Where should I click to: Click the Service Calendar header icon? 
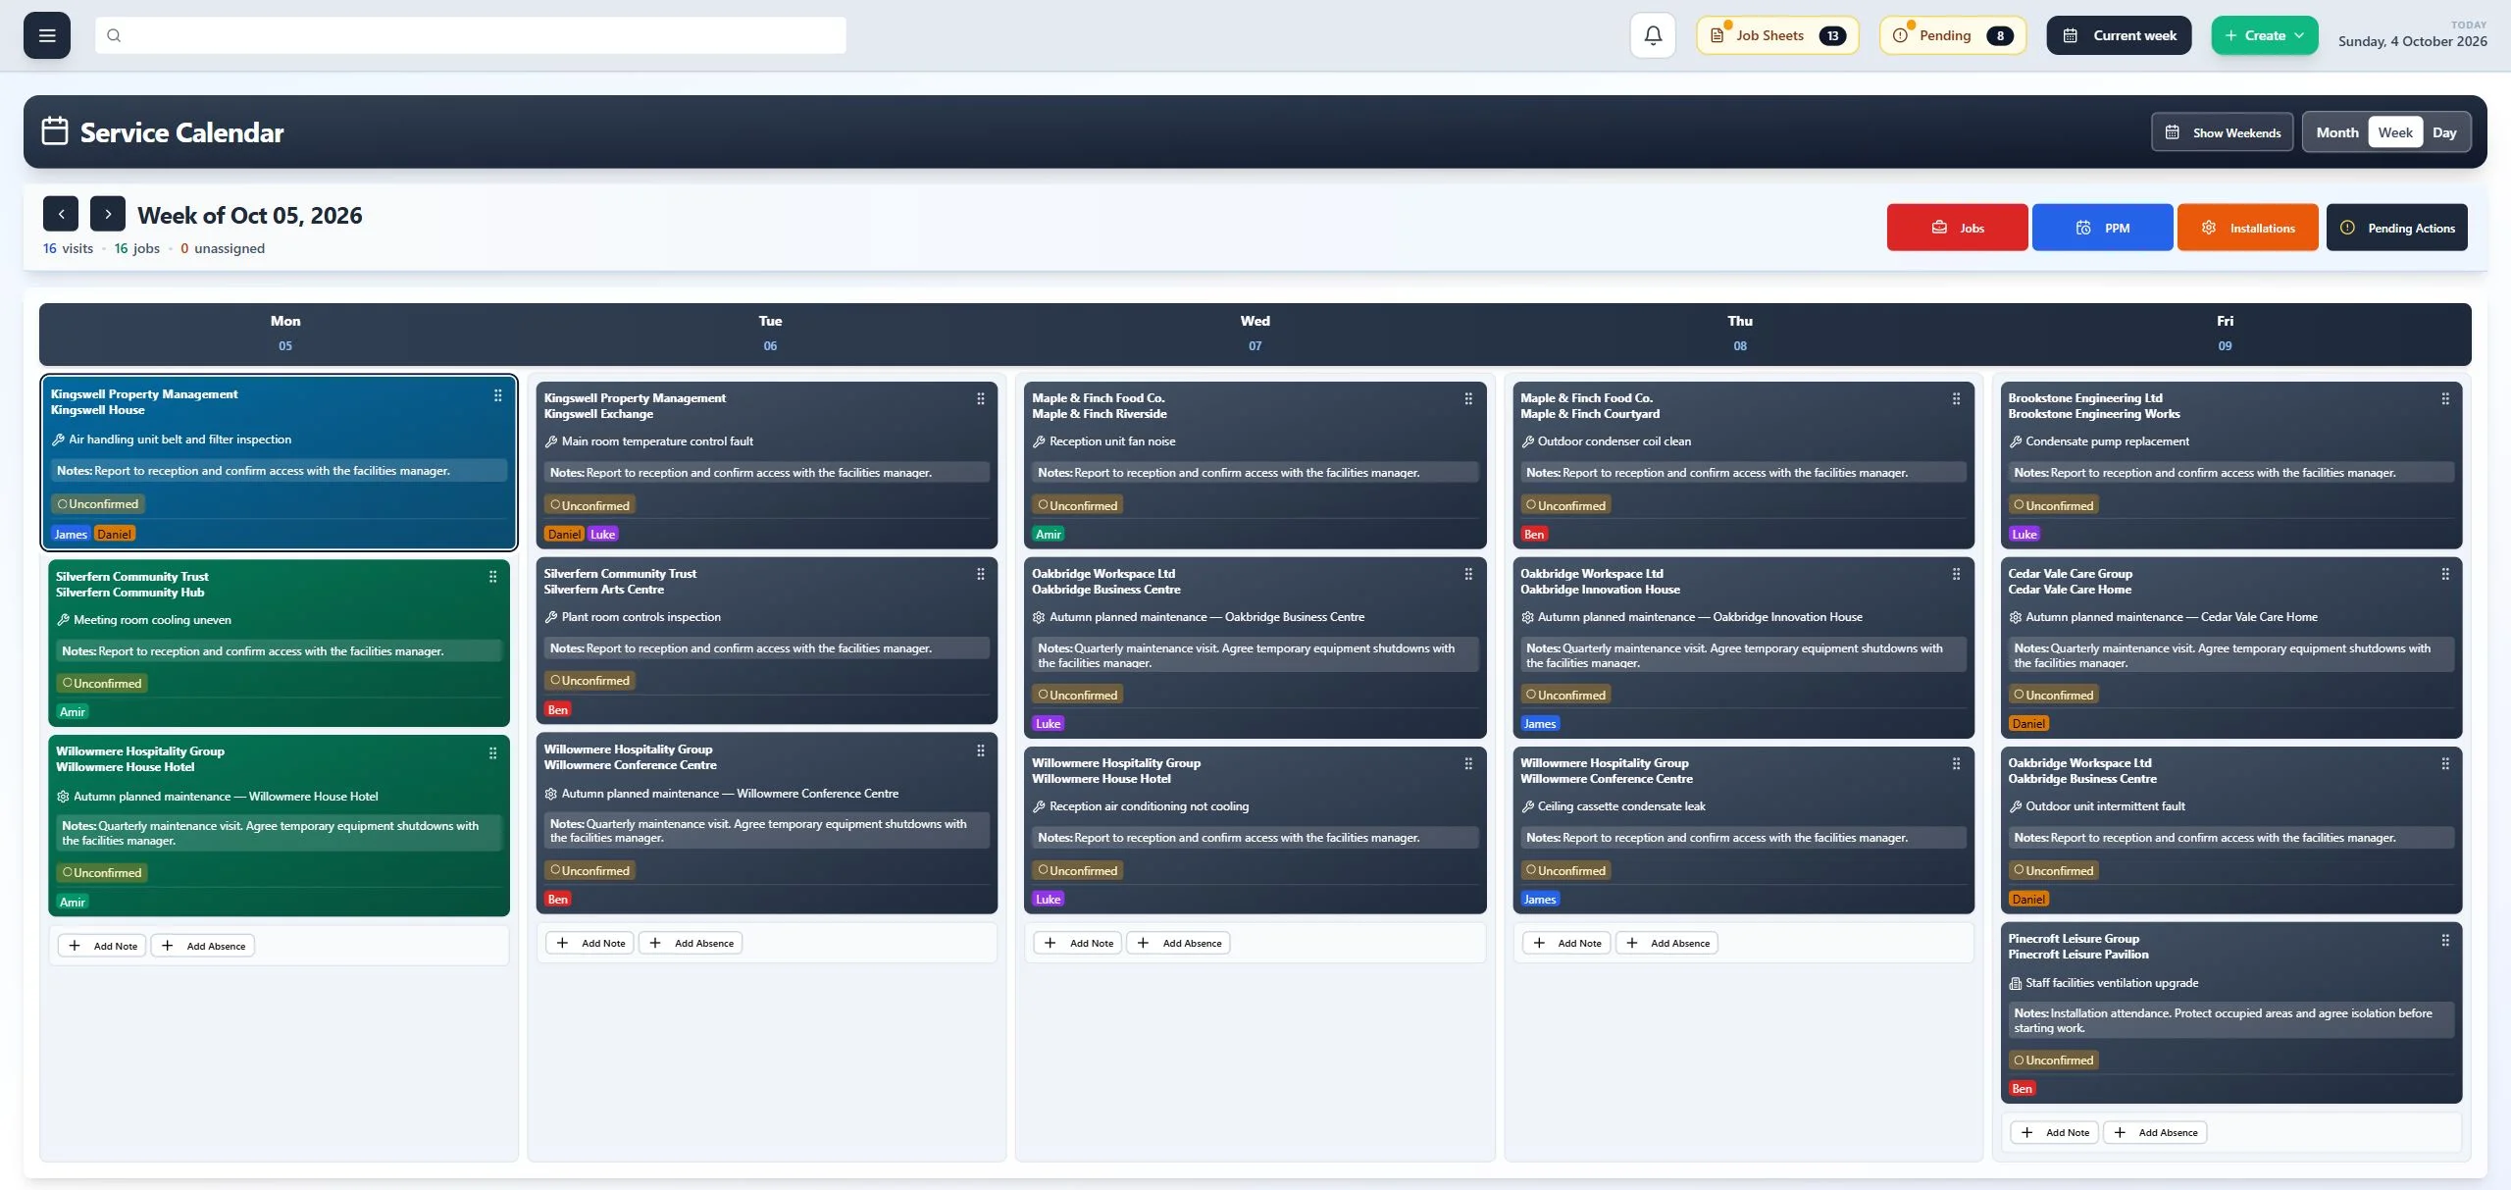(55, 131)
